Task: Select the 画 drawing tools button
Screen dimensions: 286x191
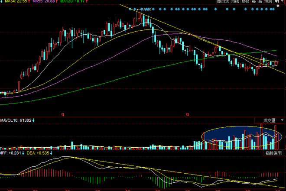Action: tap(260, 2)
